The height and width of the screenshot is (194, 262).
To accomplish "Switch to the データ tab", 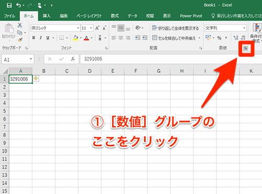I will pos(132,16).
